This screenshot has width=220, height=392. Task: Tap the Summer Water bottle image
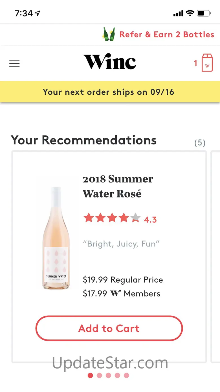(x=56, y=237)
